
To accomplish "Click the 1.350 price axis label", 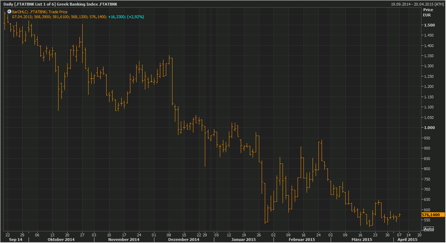I will [x=429, y=56].
